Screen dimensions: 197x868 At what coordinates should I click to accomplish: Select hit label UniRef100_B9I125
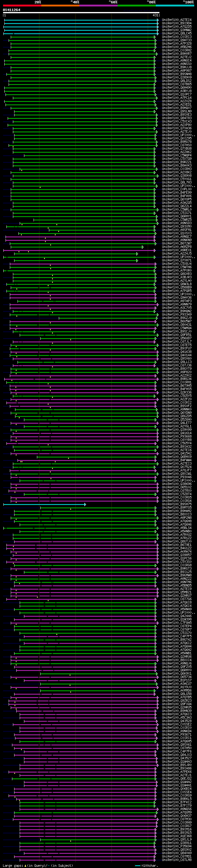click(177, 572)
